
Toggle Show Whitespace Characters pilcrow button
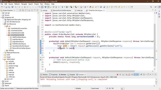click(59, 7)
